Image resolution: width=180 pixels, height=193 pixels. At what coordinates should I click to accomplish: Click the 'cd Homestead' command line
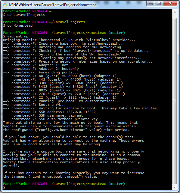coord(18,25)
